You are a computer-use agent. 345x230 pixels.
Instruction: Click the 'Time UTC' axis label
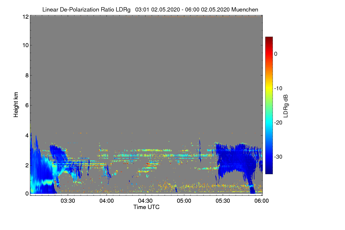click(146, 207)
